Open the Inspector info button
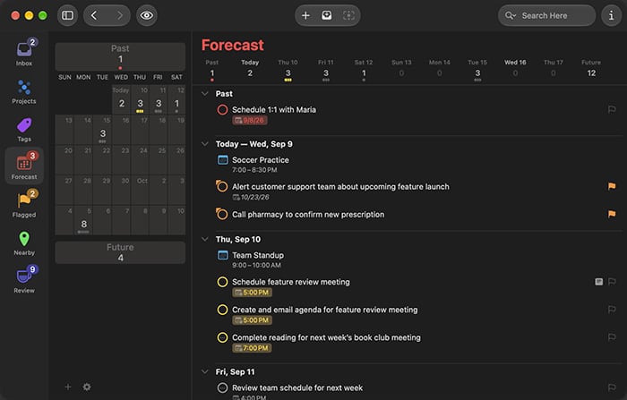 [x=612, y=15]
